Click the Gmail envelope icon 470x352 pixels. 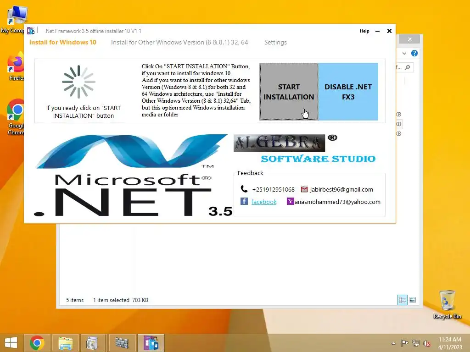pyautogui.click(x=304, y=189)
